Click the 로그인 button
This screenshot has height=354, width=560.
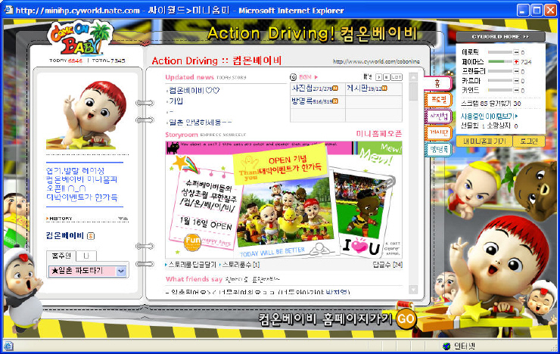click(529, 141)
